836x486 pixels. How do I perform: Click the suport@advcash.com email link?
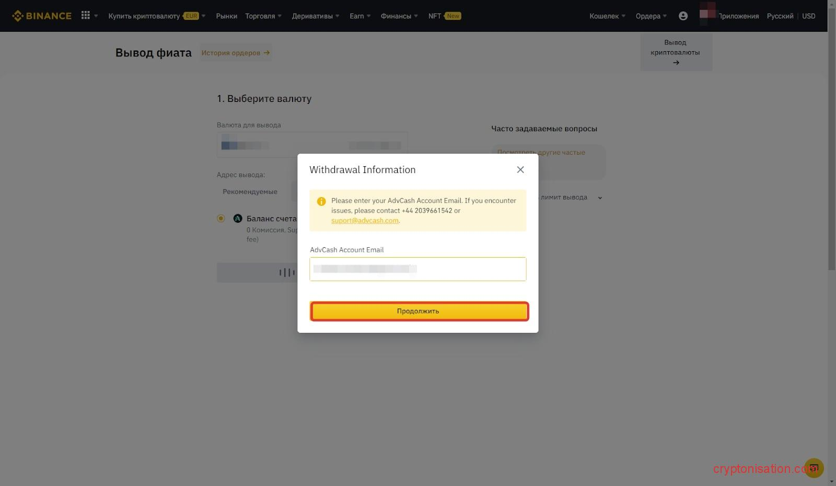364,220
